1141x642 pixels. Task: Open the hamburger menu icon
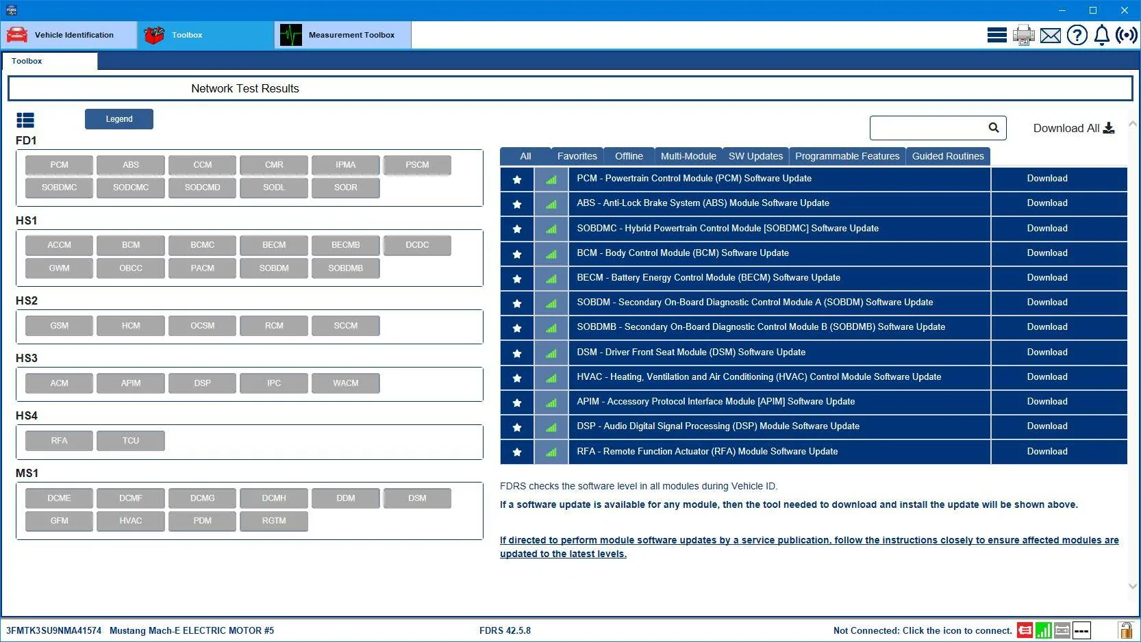[x=996, y=35]
